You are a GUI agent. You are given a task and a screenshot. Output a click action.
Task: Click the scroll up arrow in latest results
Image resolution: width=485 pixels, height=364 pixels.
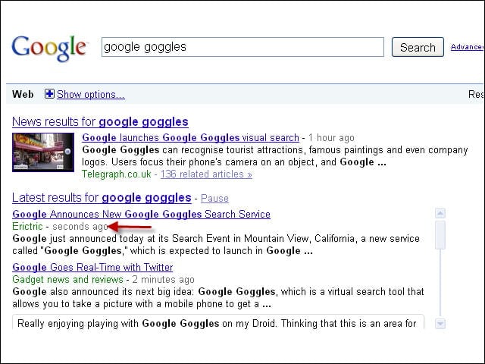pos(440,213)
